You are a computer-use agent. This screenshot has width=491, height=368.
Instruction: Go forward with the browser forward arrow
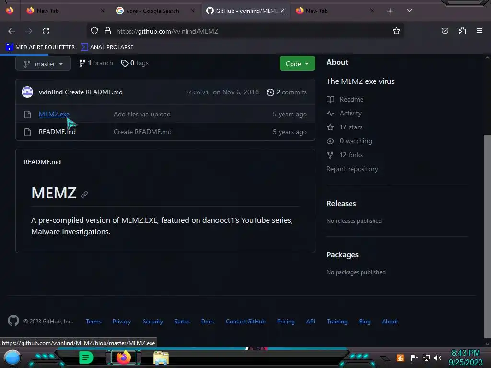(29, 31)
